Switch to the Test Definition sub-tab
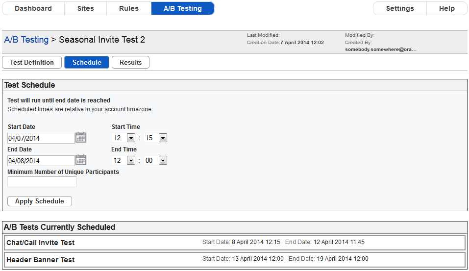This screenshot has width=469, height=271. pos(32,62)
